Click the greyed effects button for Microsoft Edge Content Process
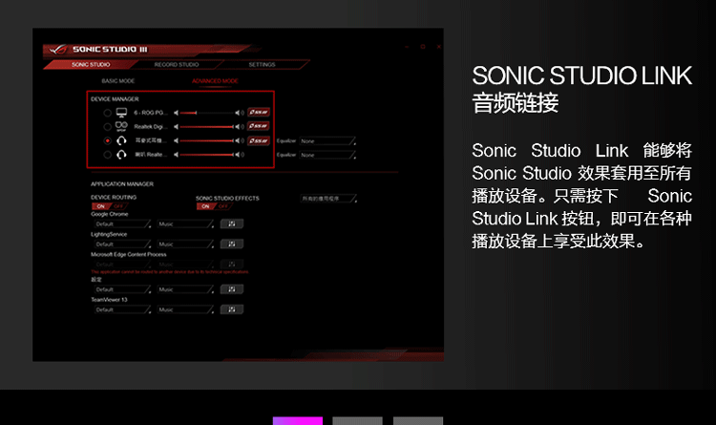The width and height of the screenshot is (716, 425). (x=232, y=264)
